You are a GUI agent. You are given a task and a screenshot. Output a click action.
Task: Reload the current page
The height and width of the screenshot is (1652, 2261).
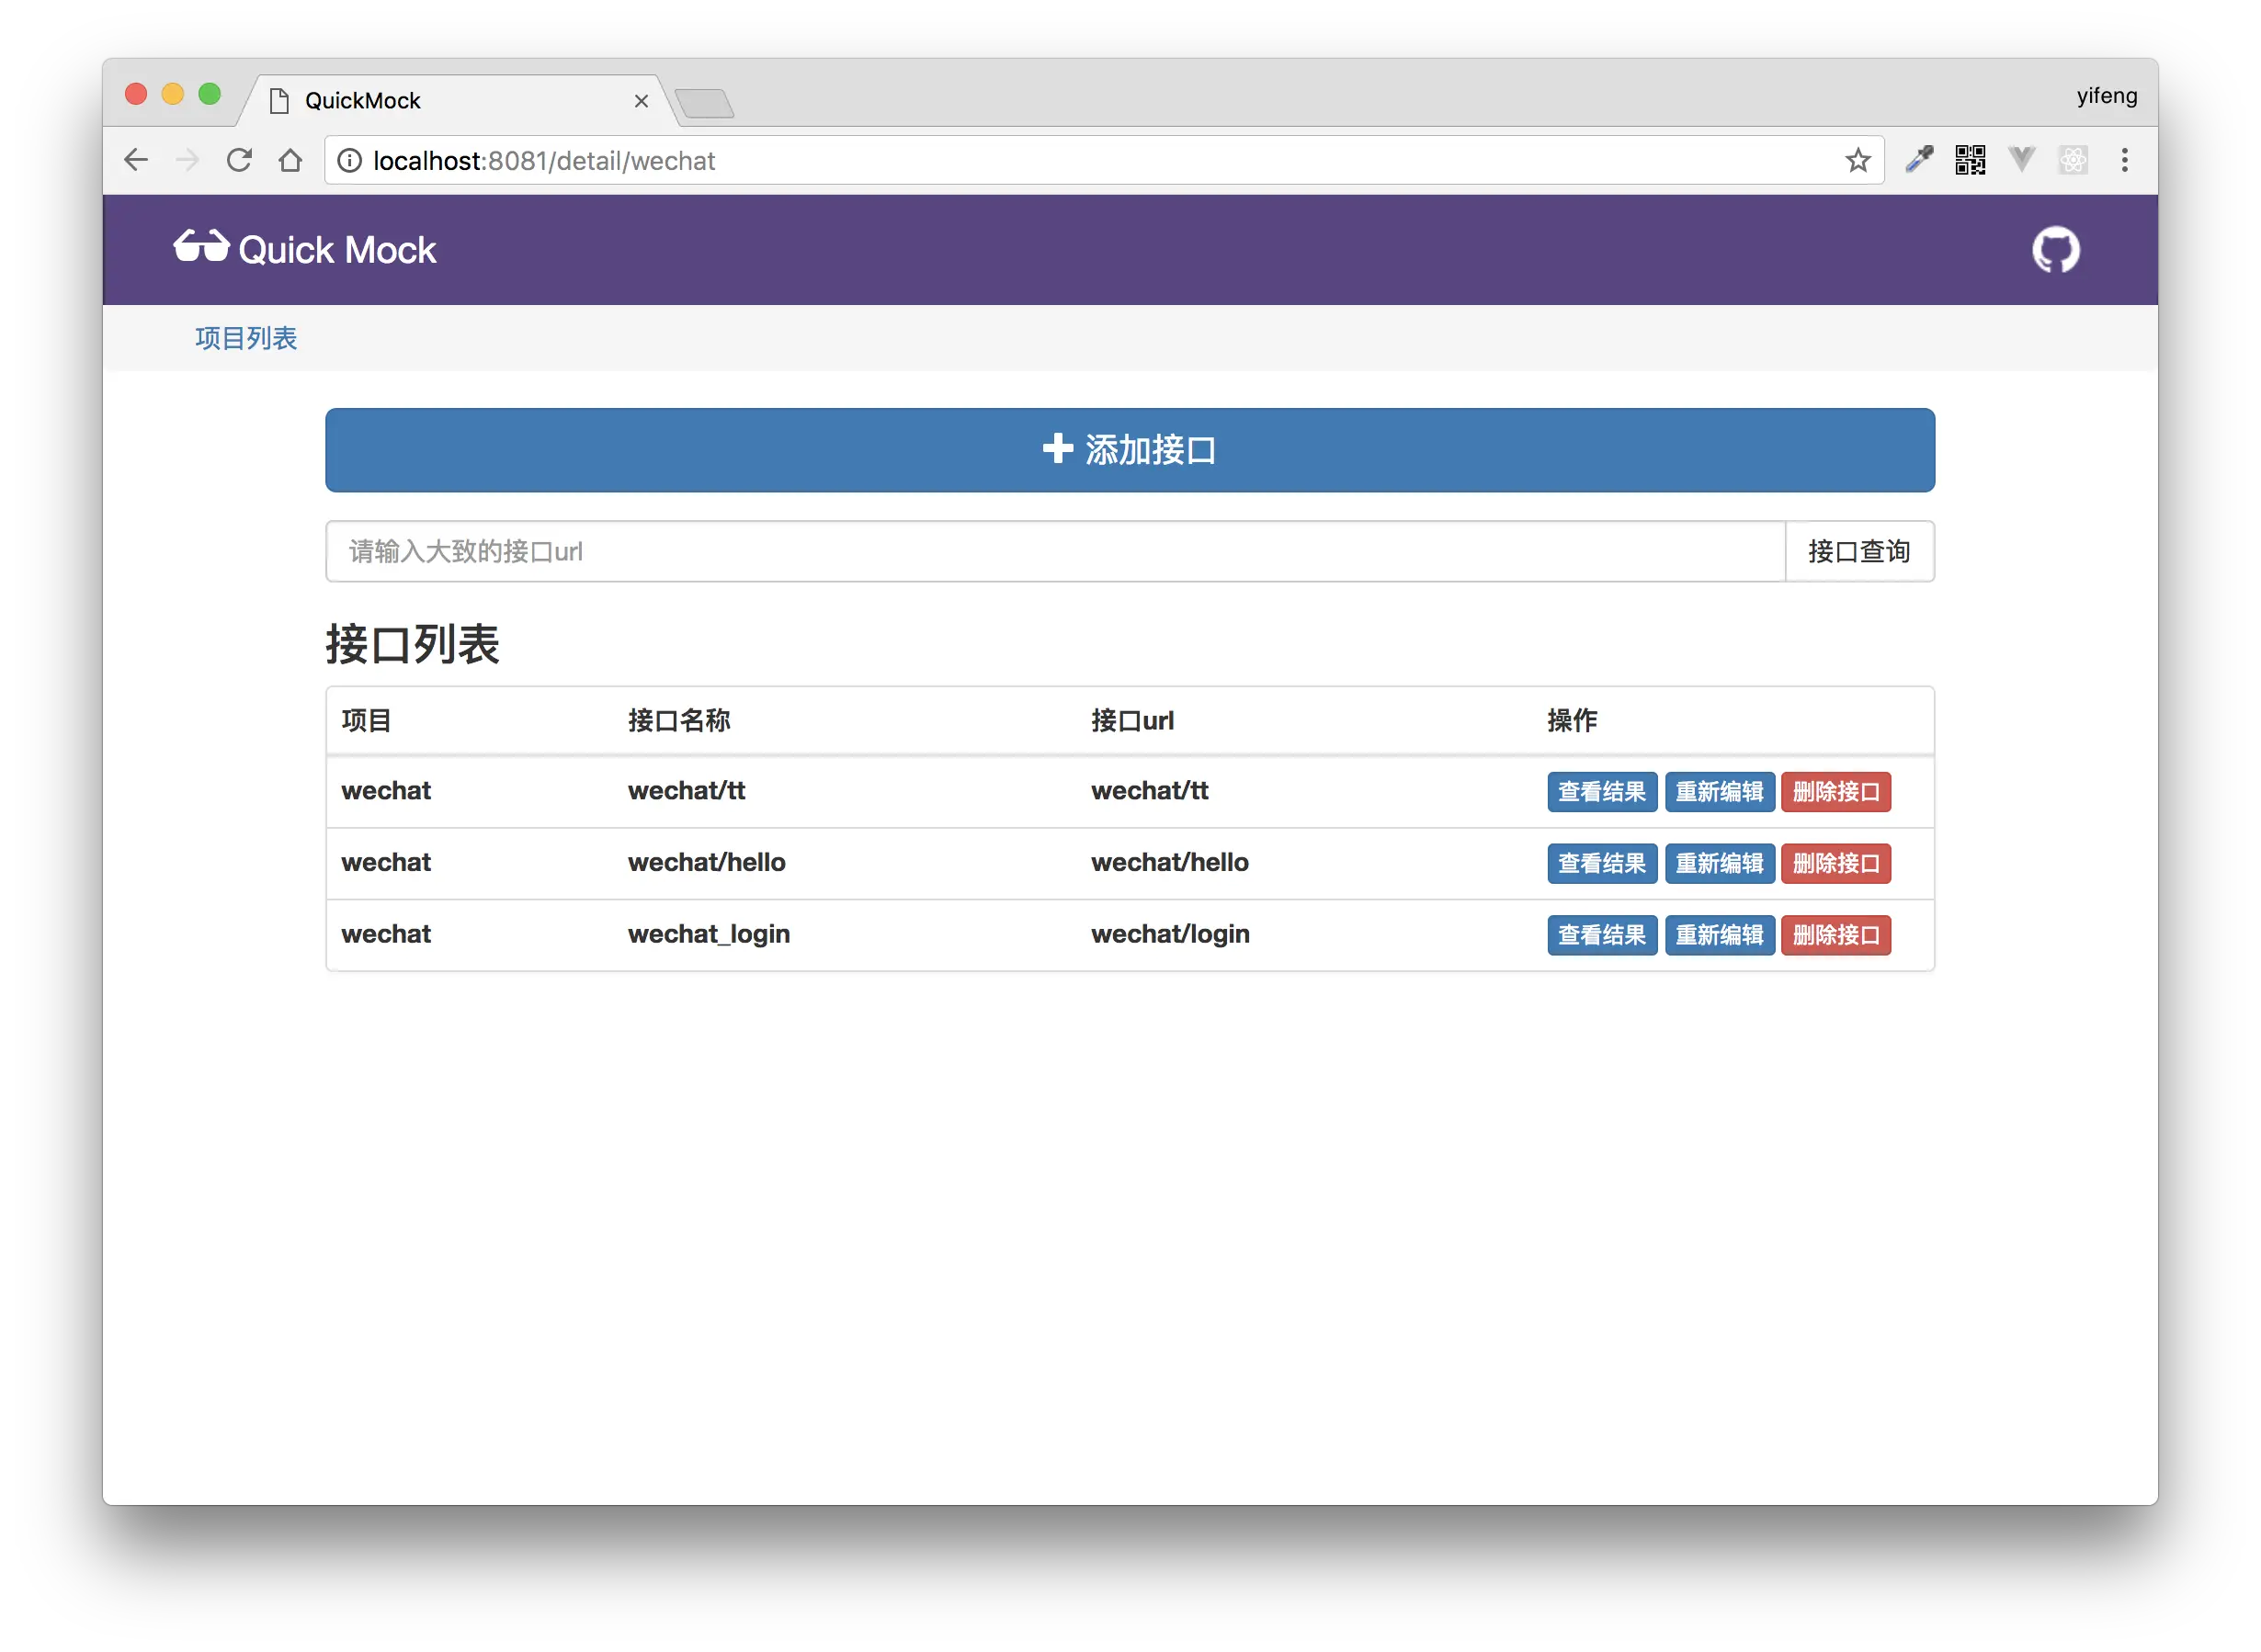click(239, 160)
